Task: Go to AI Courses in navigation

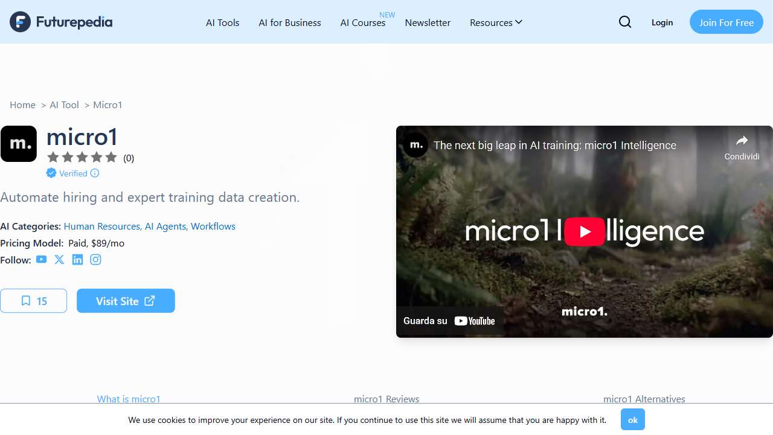Action: (x=363, y=22)
